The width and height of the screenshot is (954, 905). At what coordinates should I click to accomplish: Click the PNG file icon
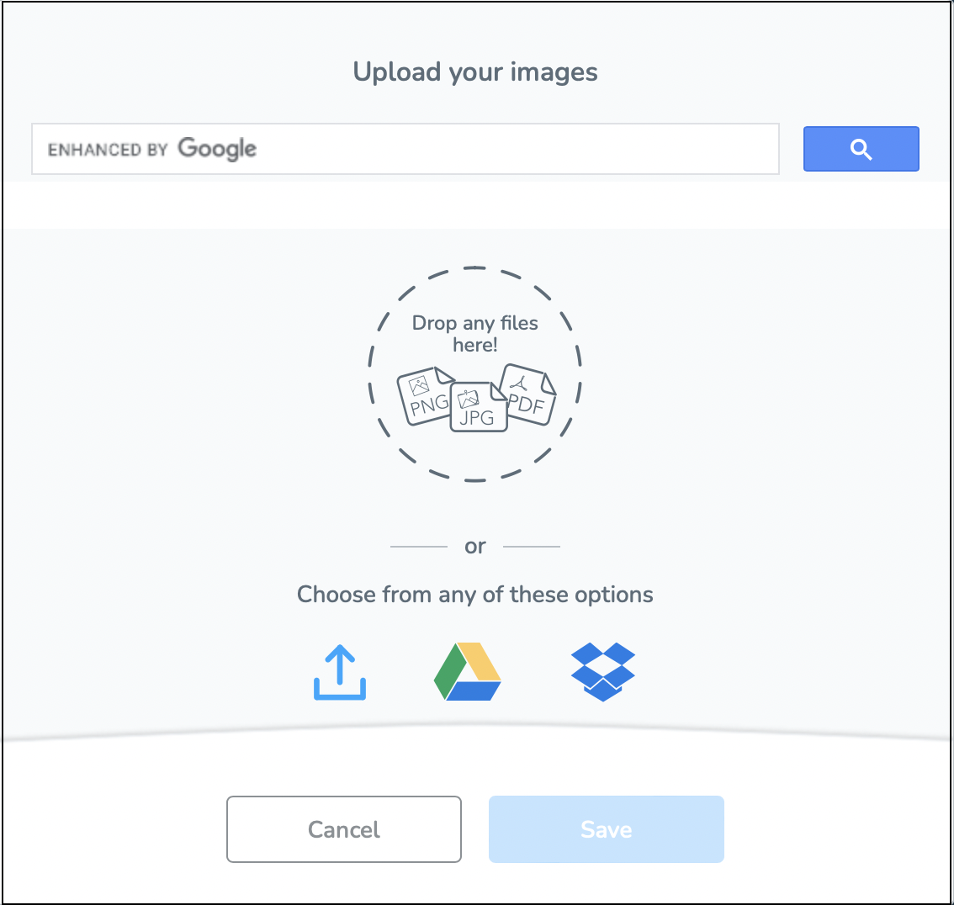424,397
